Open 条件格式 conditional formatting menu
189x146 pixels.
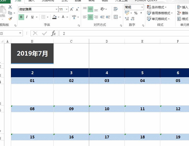pyautogui.click(x=157, y=7)
